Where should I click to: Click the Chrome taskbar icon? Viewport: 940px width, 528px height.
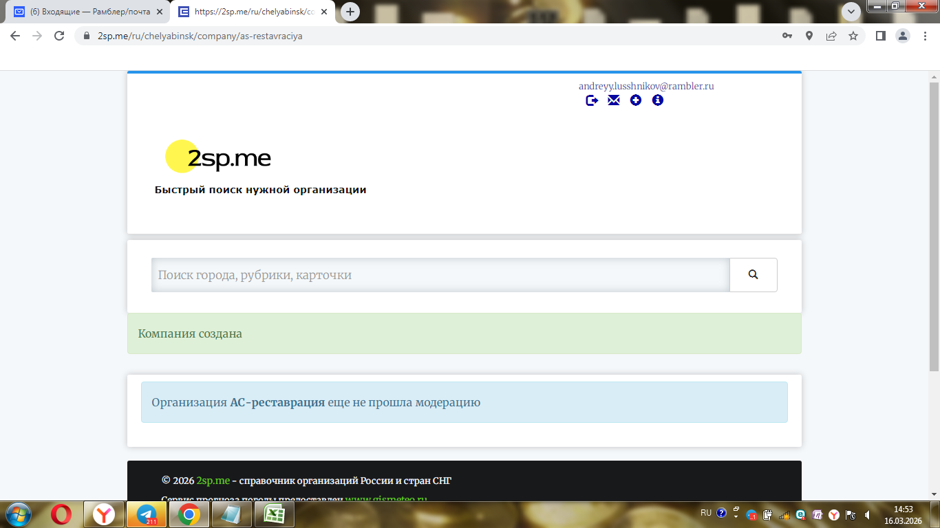[x=189, y=514]
